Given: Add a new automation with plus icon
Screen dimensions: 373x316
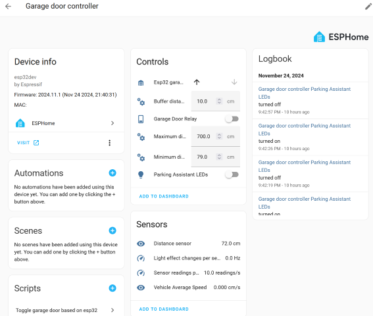Looking at the screenshot, I should [112, 173].
